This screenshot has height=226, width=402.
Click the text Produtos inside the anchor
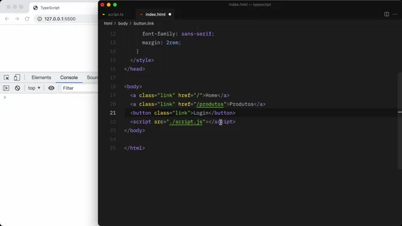pos(241,104)
